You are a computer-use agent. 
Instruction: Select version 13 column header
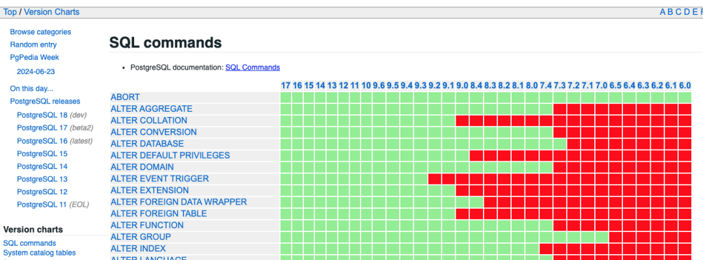click(x=332, y=85)
